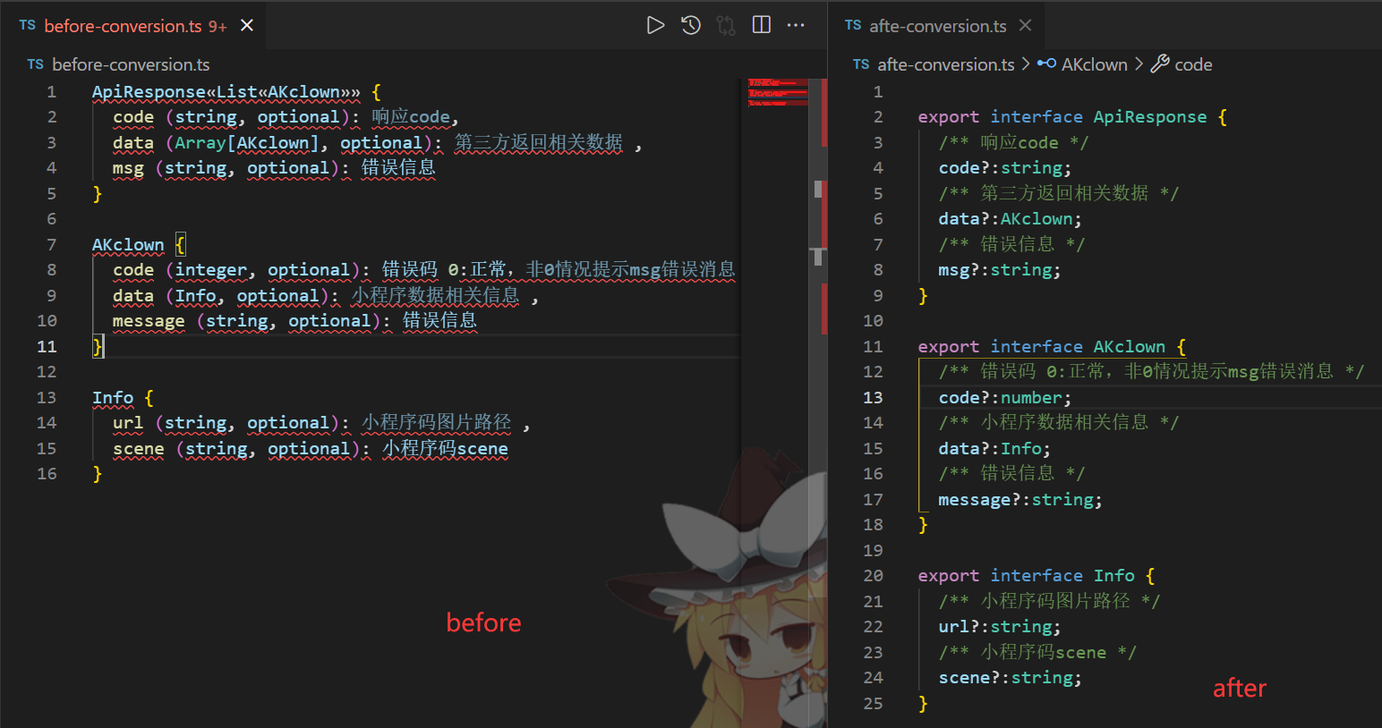Click line number 13 in afte-conversion.ts
Viewport: 1382px width, 728px height.
(x=873, y=397)
